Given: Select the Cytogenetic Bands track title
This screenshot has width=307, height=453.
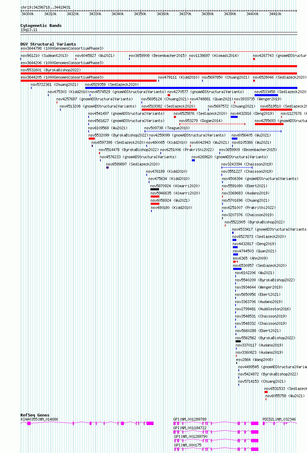Looking at the screenshot, I should (x=41, y=26).
